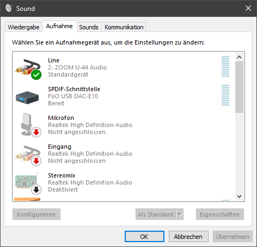Click the 'Standardgerät' status text
This screenshot has height=247, width=257.
(68, 74)
